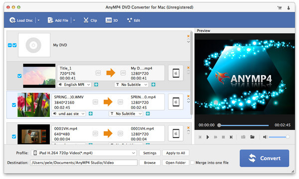Click the Destination path field
Screen dimensions: 299x179
[84, 163]
